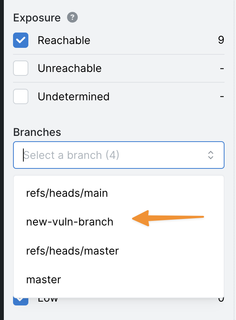The image size is (236, 320).
Task: Open the Select a branch dropdown
Action: coord(96,155)
